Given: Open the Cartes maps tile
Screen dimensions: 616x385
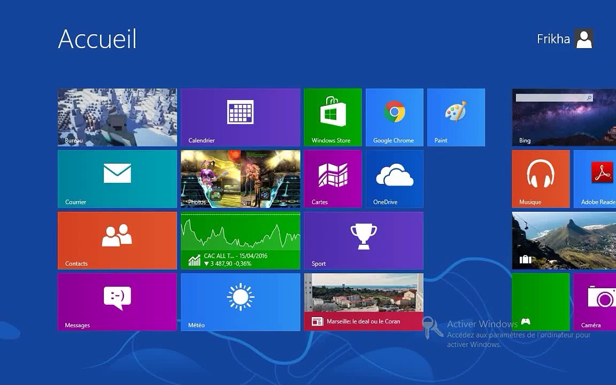Looking at the screenshot, I should (x=333, y=179).
